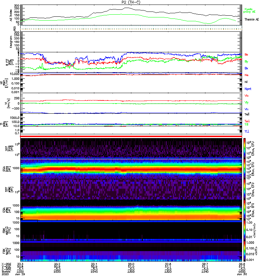262x279 pixels.
Task: Click the ESA ions spectrogram color bar
Action: (244, 169)
